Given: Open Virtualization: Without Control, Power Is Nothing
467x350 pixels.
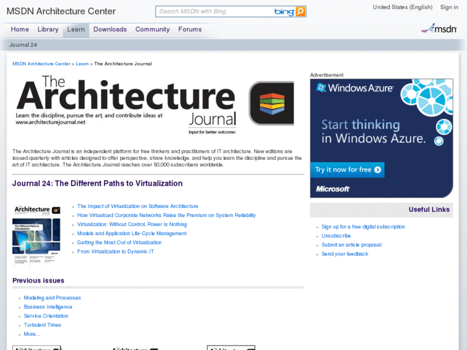Looking at the screenshot, I should (132, 224).
